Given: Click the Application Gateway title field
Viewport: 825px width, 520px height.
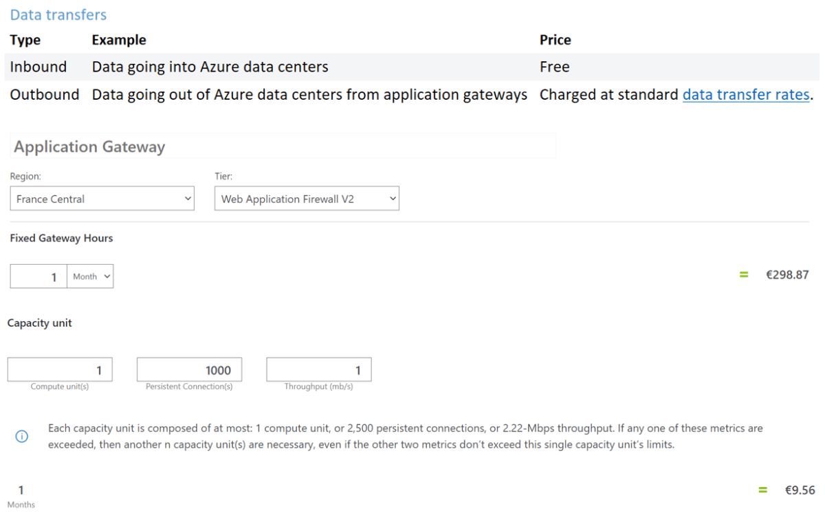Looking at the screenshot, I should coord(89,146).
